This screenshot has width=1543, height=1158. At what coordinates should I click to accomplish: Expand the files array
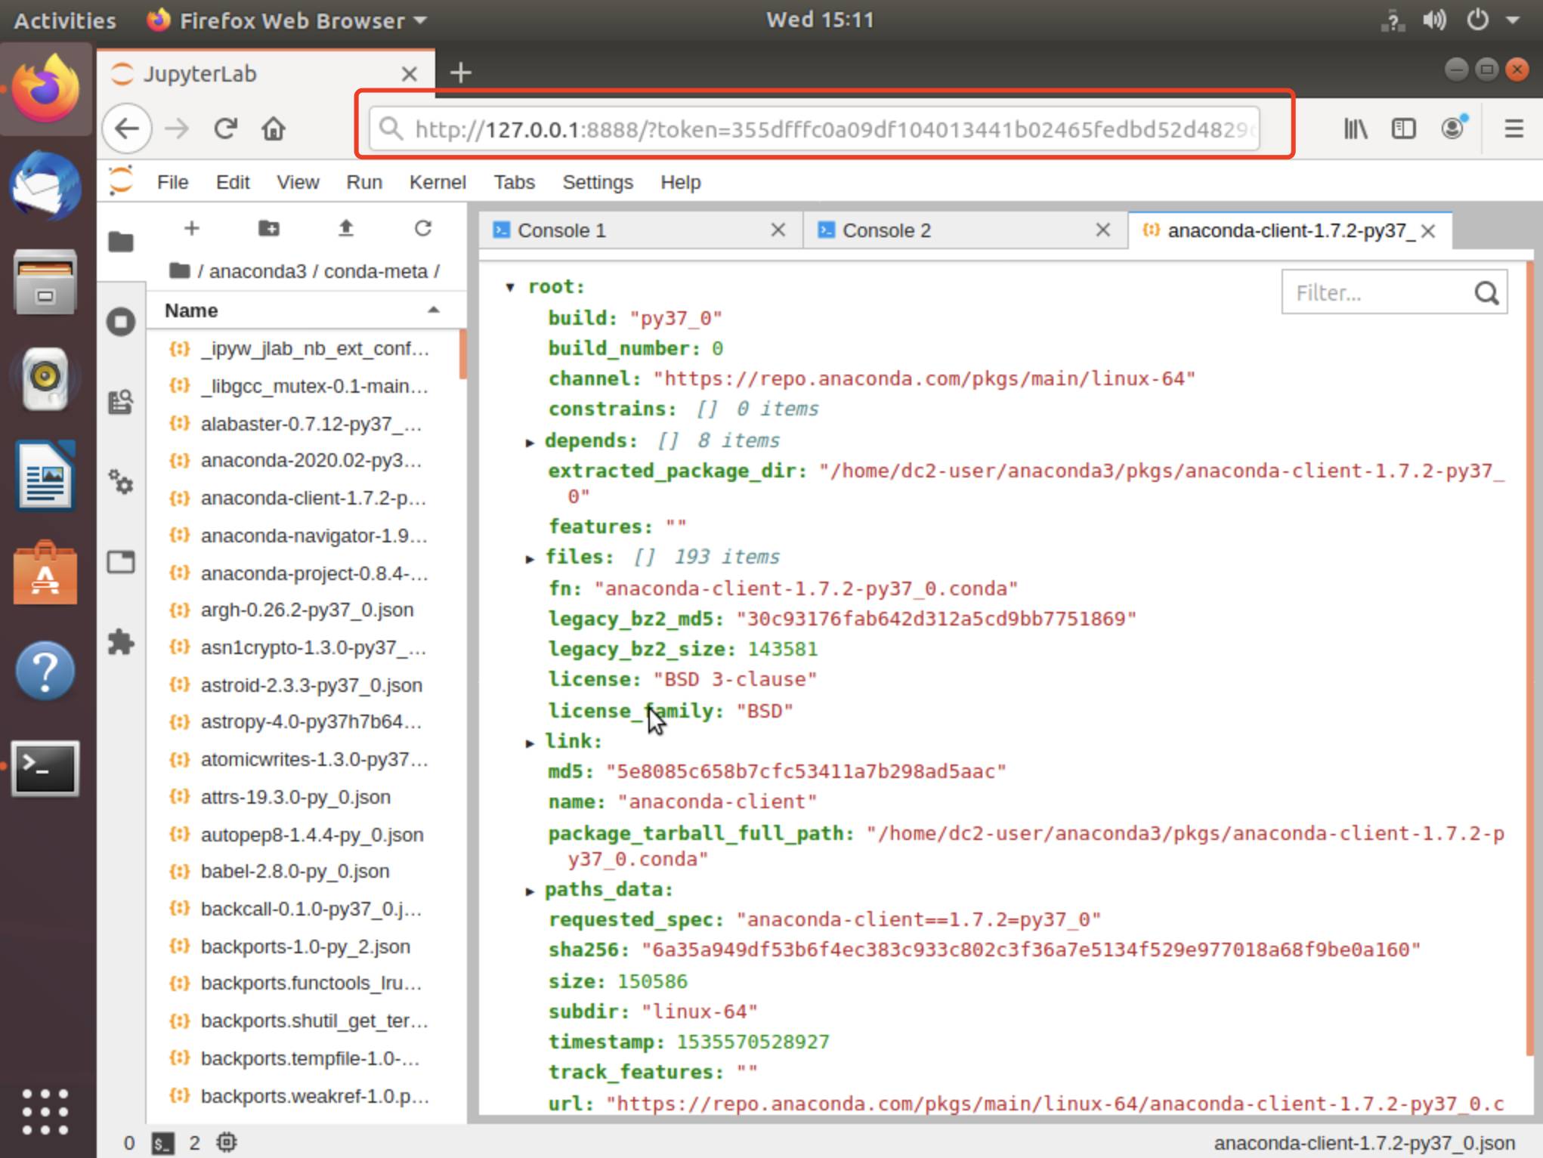pos(530,558)
